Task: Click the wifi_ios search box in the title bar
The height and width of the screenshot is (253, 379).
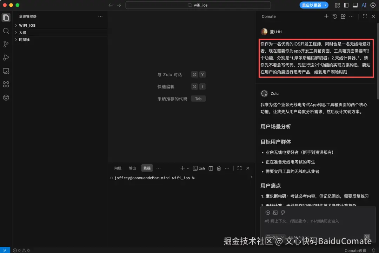Action: (x=198, y=5)
